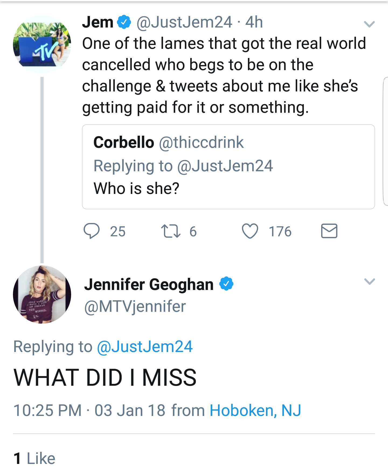This screenshot has width=388, height=475.
Task: Tap the Jennifer Geoghan display name
Action: tap(149, 284)
